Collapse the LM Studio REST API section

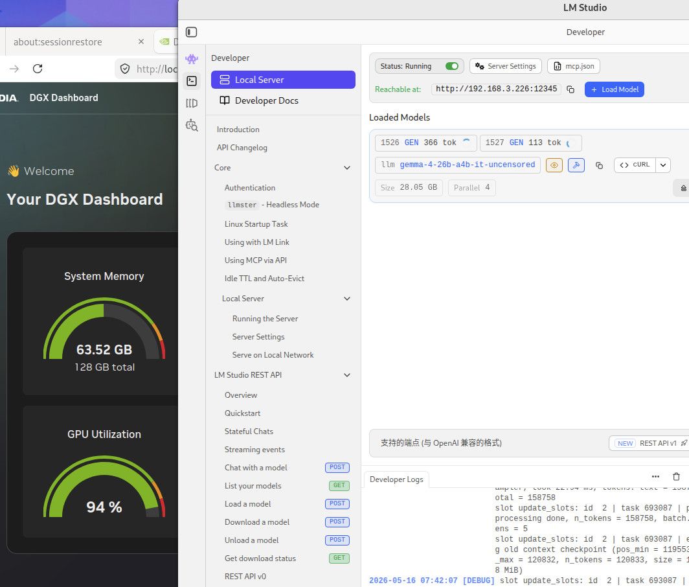(x=347, y=375)
